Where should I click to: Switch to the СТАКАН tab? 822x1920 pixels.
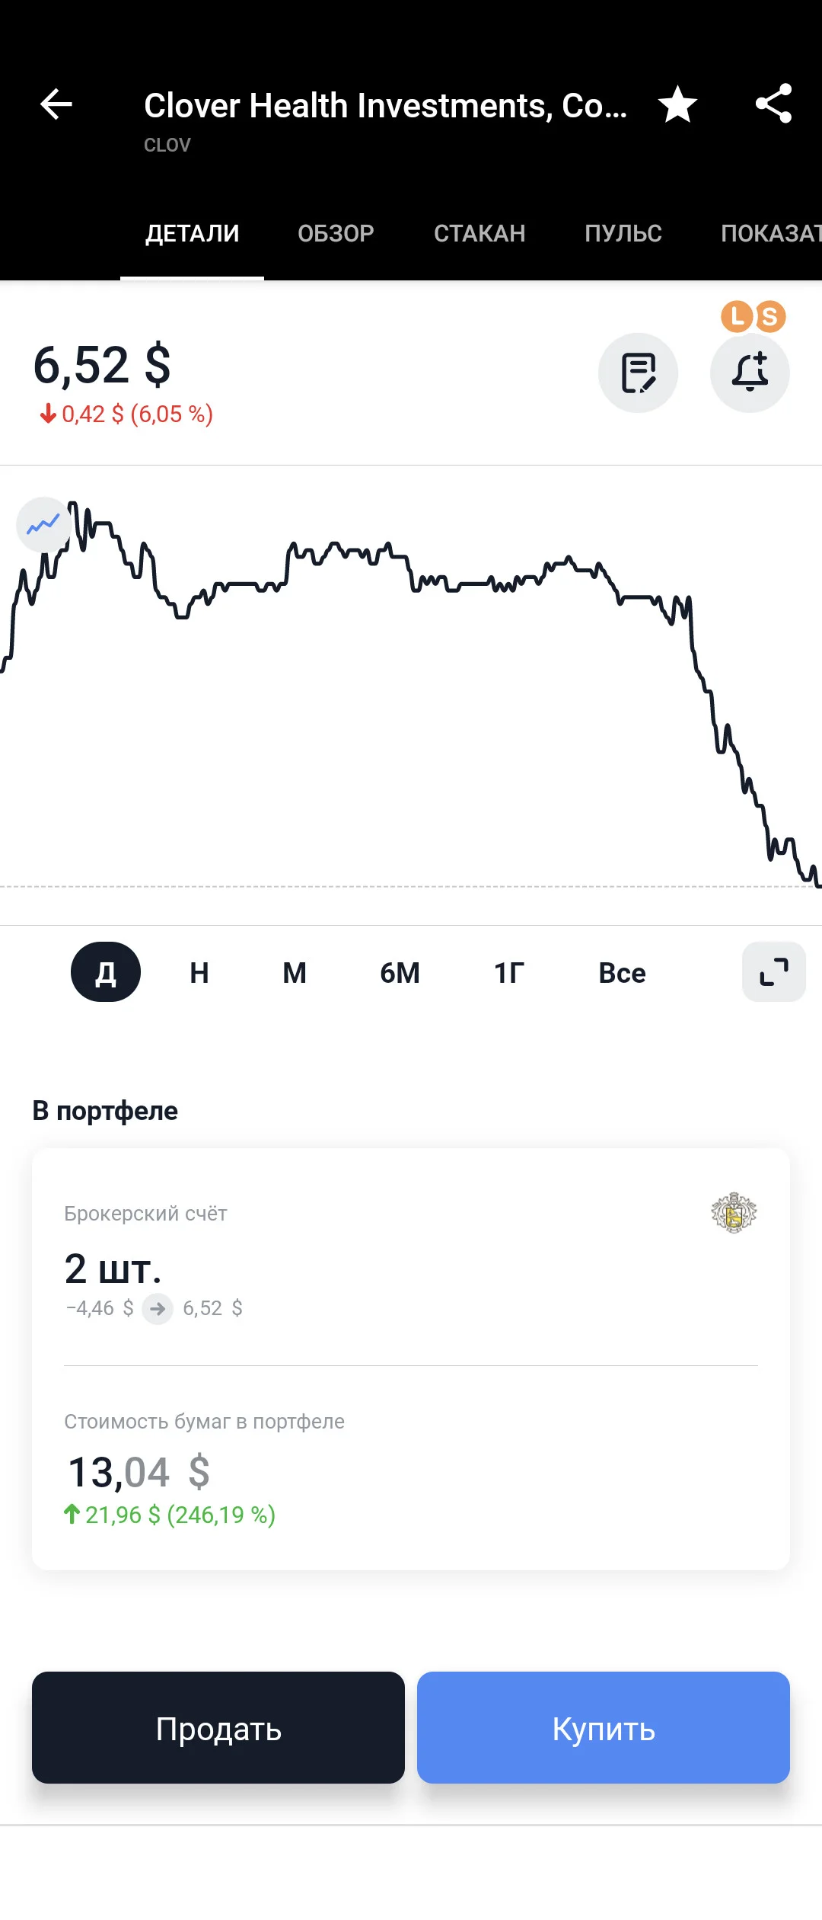click(479, 233)
